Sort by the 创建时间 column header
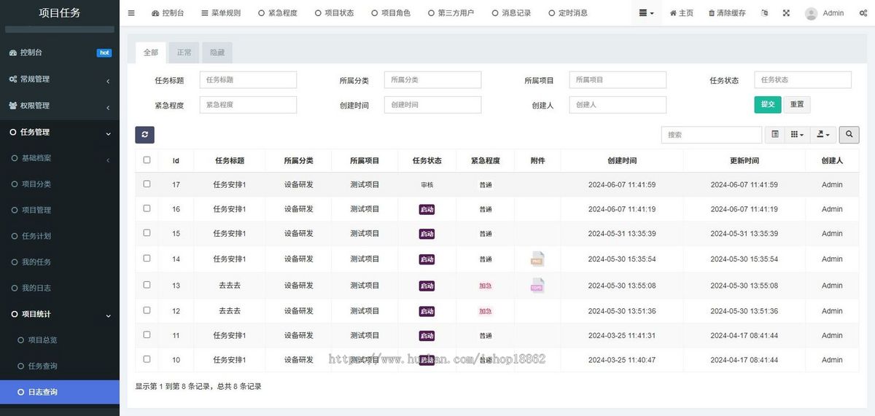The width and height of the screenshot is (875, 416). [x=622, y=161]
